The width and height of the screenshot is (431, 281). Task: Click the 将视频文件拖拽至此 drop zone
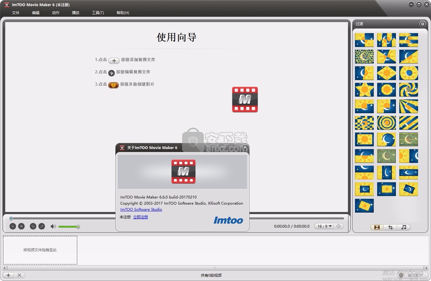40,250
